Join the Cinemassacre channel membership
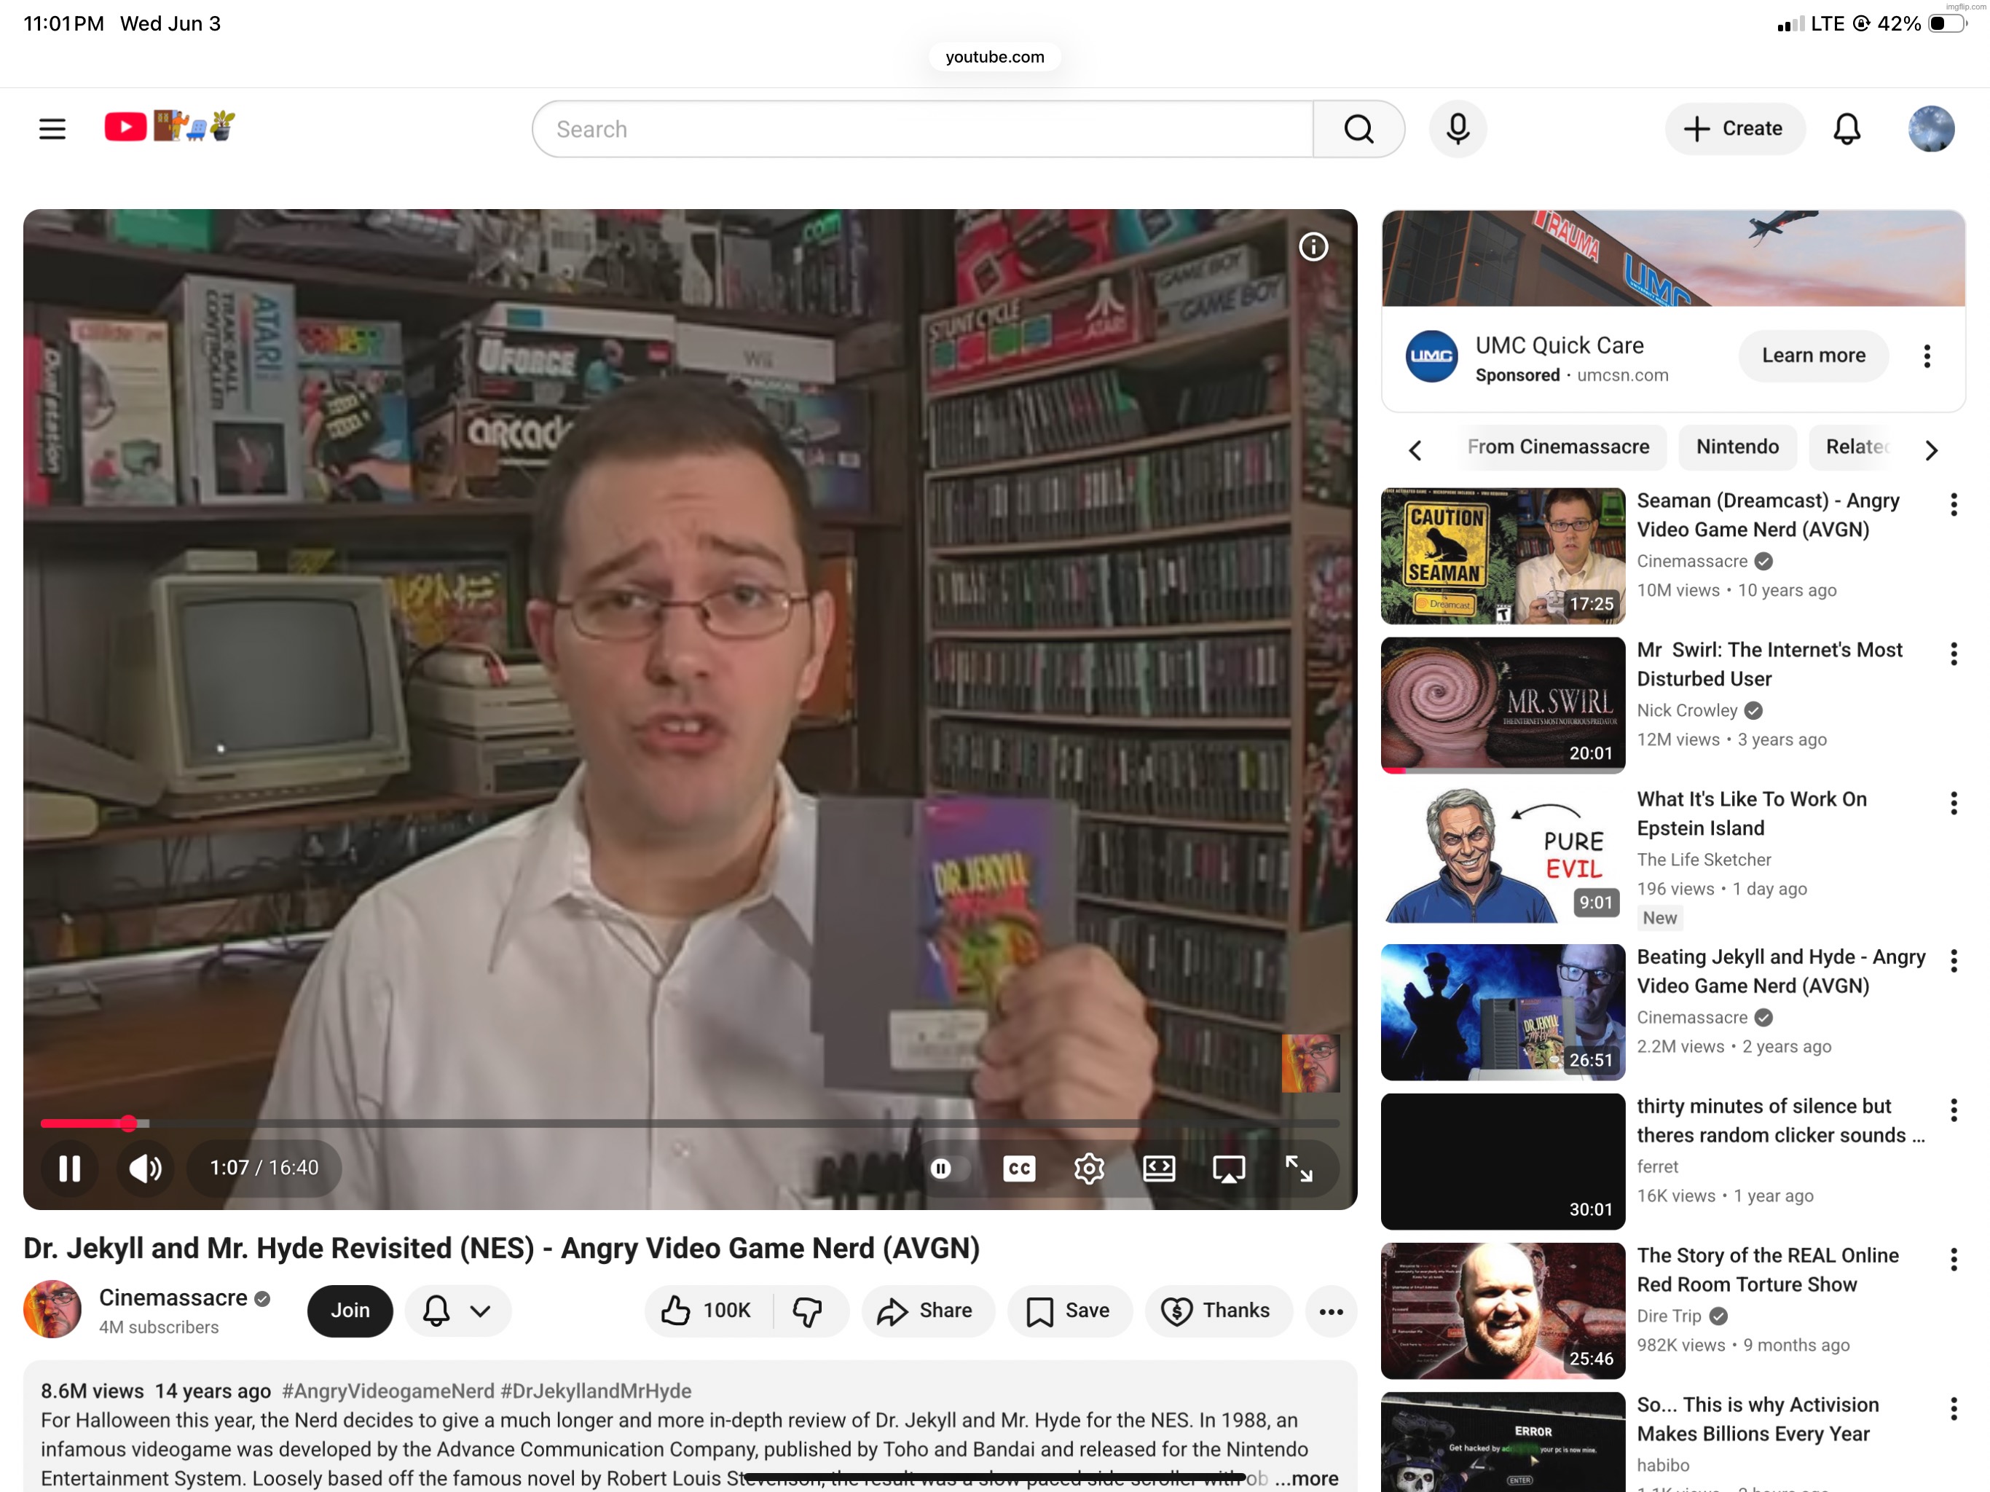1990x1492 pixels. [x=350, y=1310]
